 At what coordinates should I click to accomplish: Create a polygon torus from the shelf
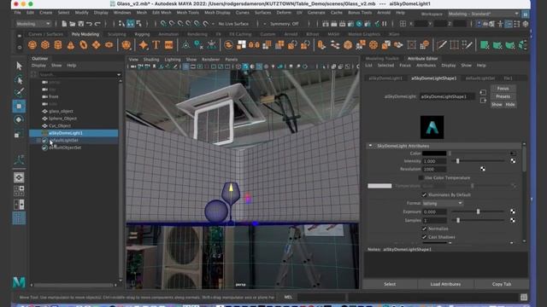(x=84, y=45)
